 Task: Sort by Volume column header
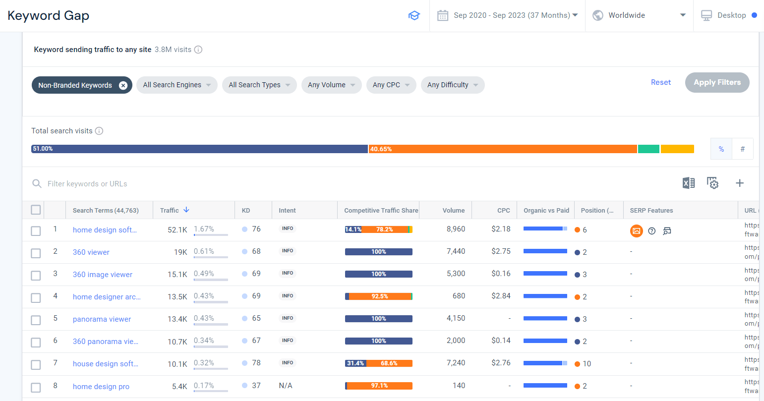pyautogui.click(x=454, y=210)
